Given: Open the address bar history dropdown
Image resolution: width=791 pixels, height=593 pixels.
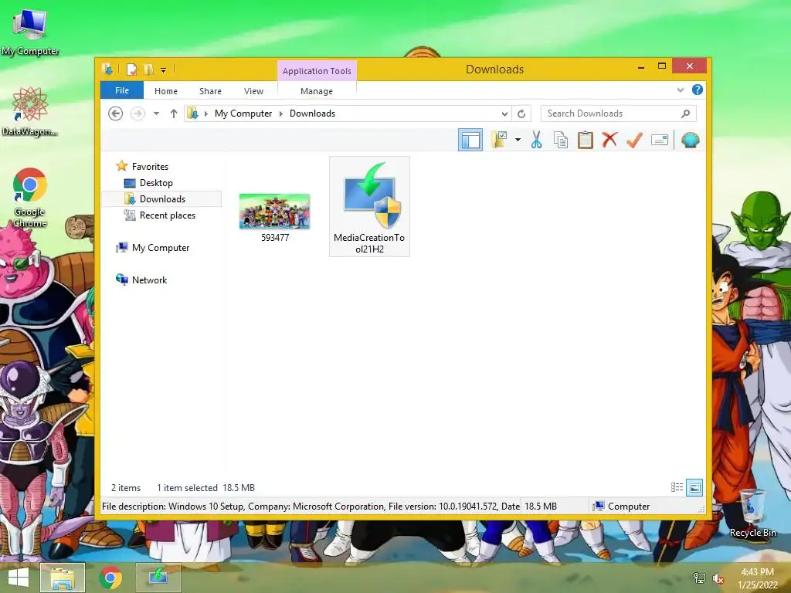Looking at the screenshot, I should coord(504,114).
